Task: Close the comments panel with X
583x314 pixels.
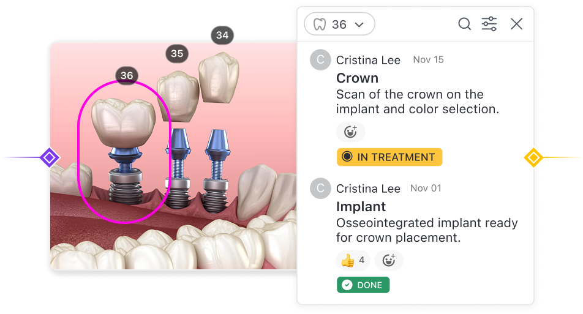Action: click(516, 24)
